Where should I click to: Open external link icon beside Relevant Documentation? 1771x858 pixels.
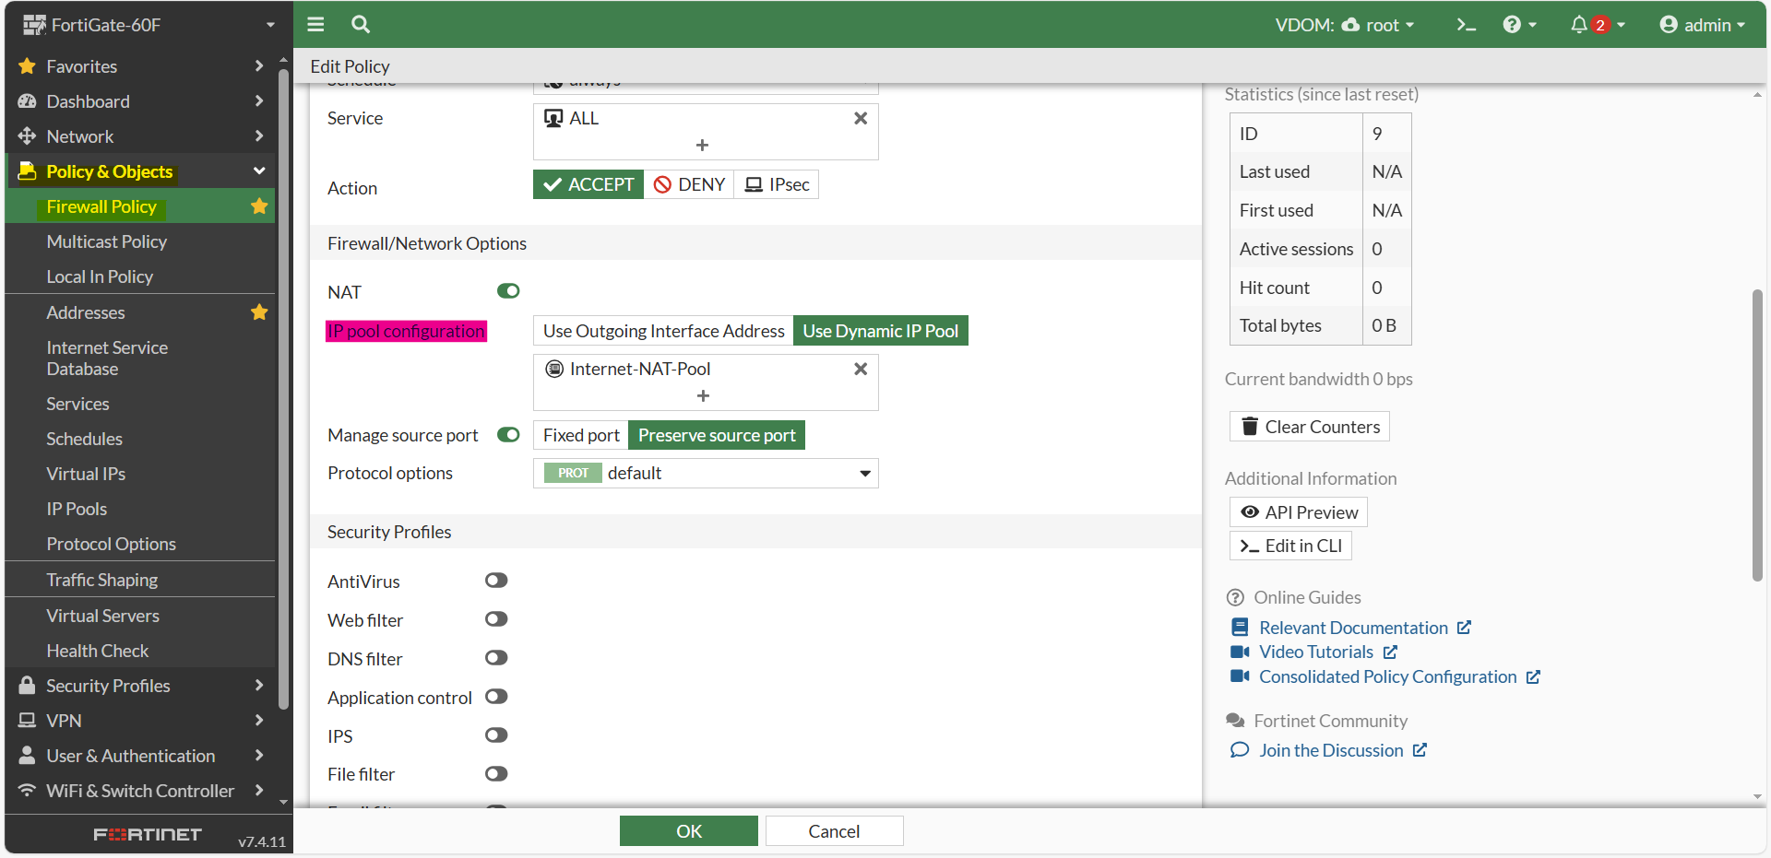point(1464,628)
